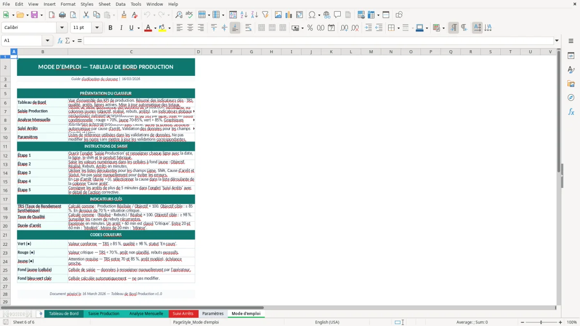Click the Copy icon

[x=96, y=15]
